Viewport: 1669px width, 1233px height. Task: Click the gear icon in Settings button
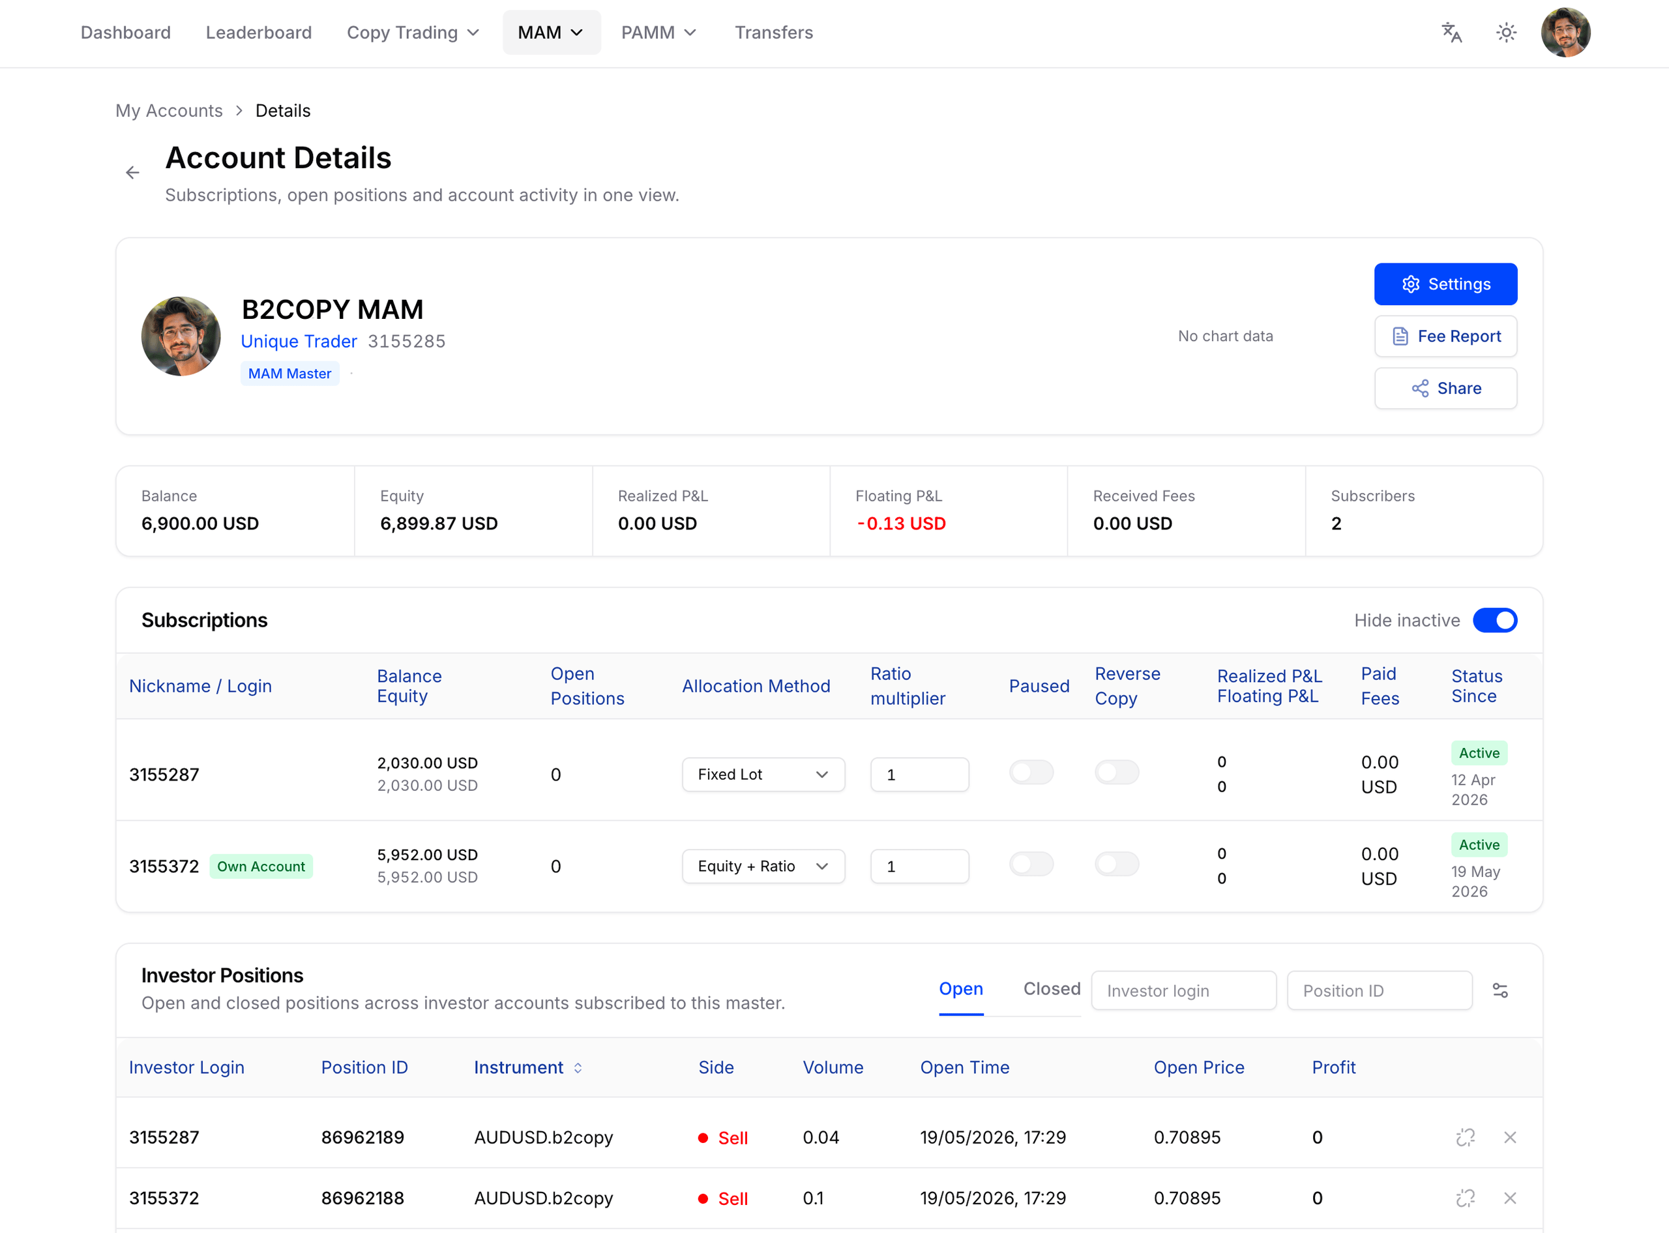coord(1410,284)
